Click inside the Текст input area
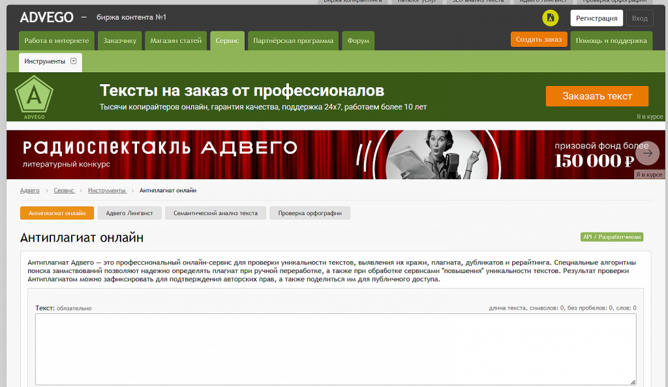This screenshot has height=387, width=668. 336,349
